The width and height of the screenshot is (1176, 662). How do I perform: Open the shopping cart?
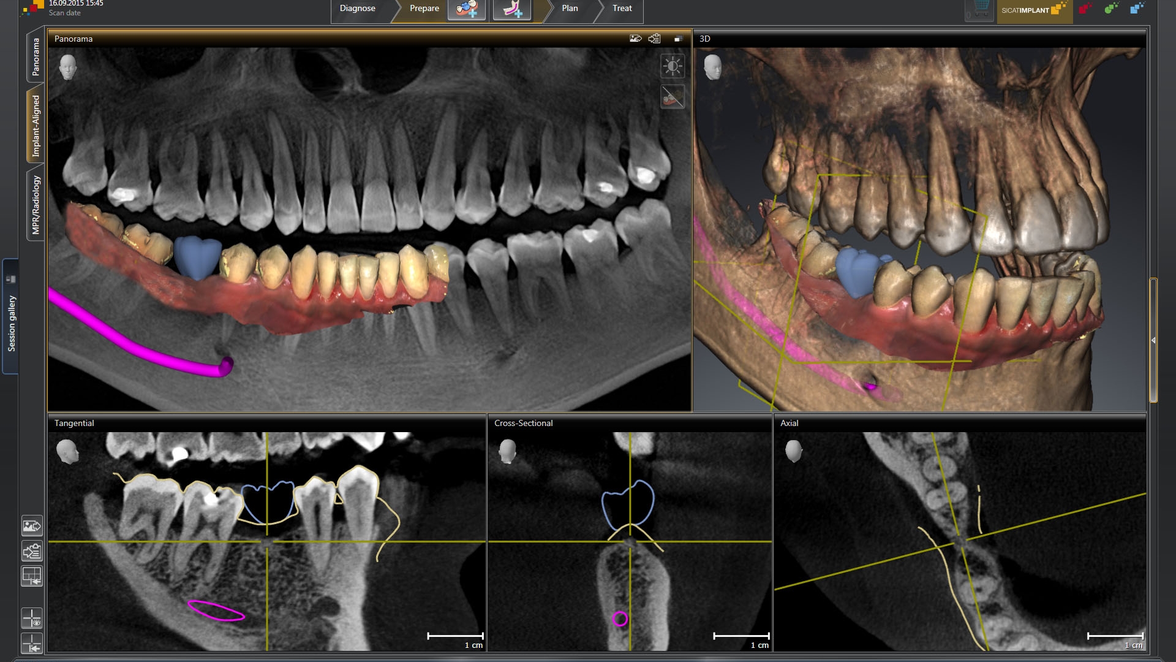979,9
